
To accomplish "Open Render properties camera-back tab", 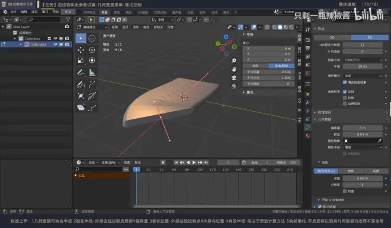I will 307,40.
